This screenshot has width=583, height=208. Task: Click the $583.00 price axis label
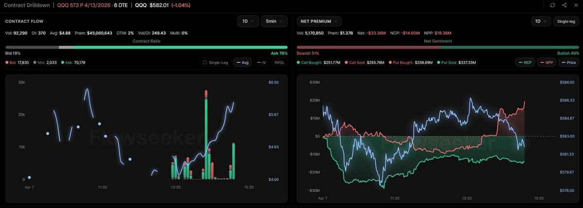[x=567, y=137]
